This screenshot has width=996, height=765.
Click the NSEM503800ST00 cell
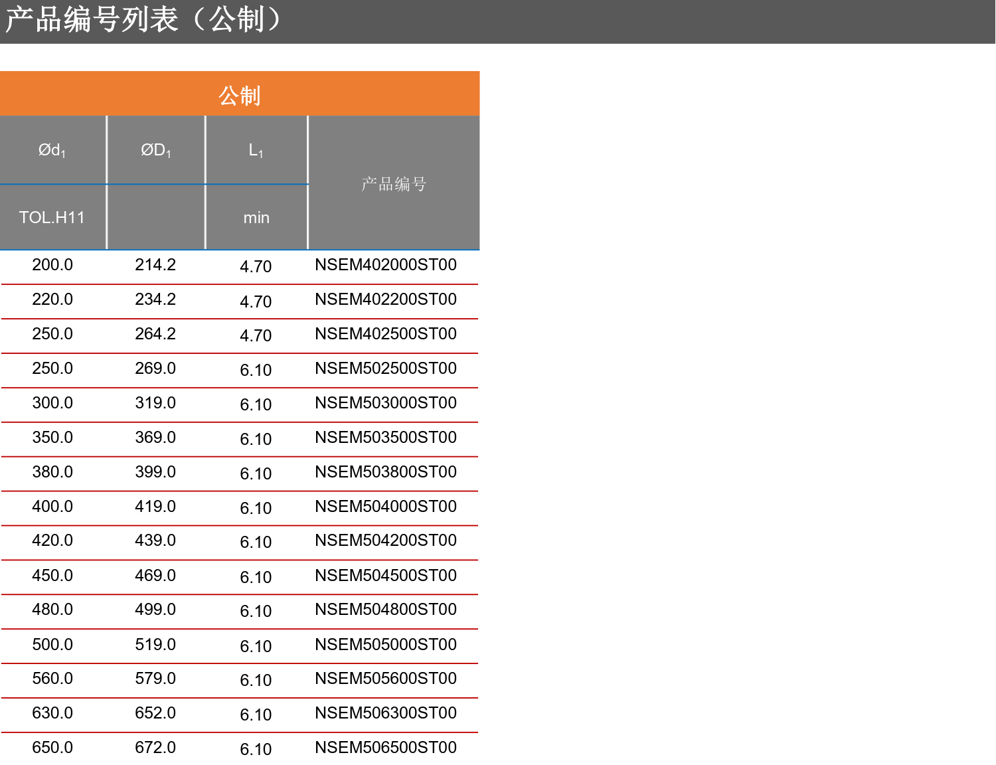point(385,472)
